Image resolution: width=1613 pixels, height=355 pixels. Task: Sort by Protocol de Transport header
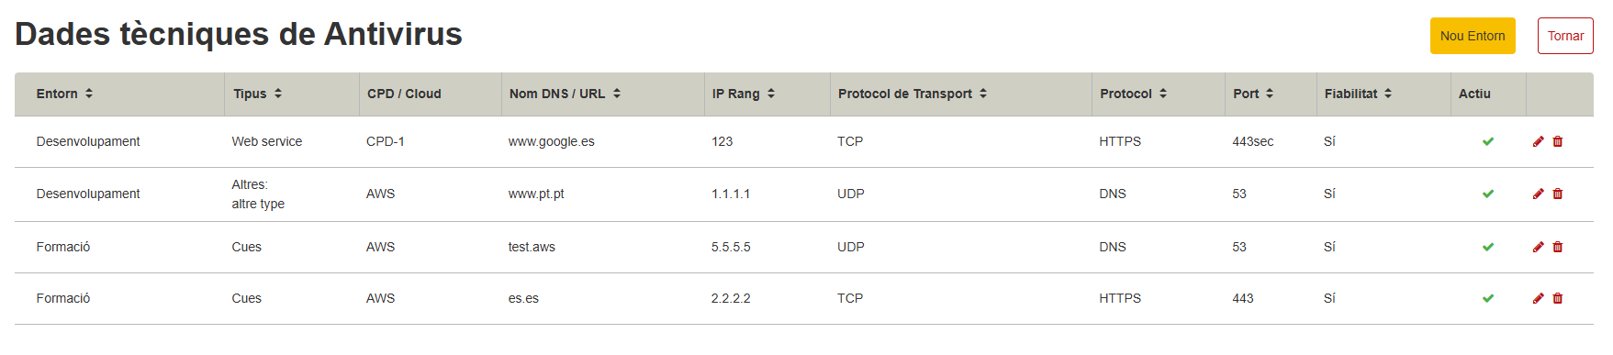[913, 94]
